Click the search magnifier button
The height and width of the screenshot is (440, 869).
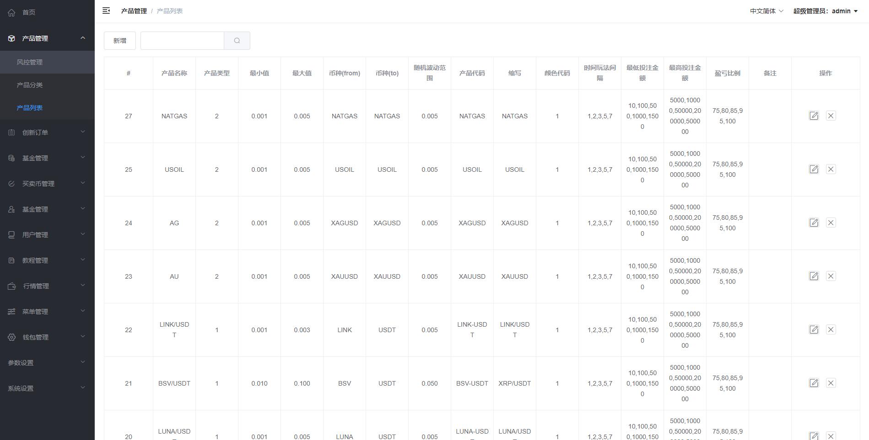tap(237, 41)
